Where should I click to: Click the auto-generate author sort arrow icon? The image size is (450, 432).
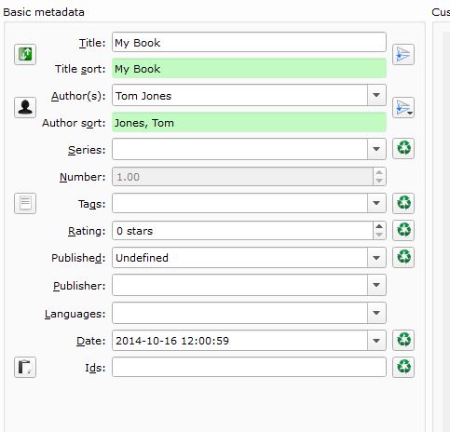tap(403, 107)
